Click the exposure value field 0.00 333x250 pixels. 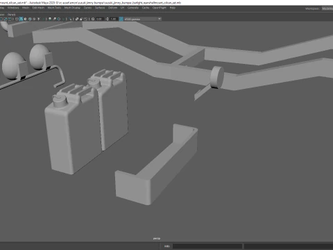pyautogui.click(x=99, y=19)
